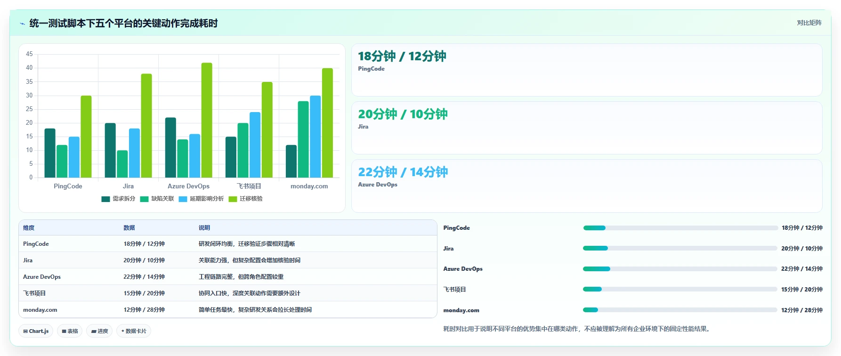Click the 对比矩阵 label in the header
The height and width of the screenshot is (356, 841).
809,23
